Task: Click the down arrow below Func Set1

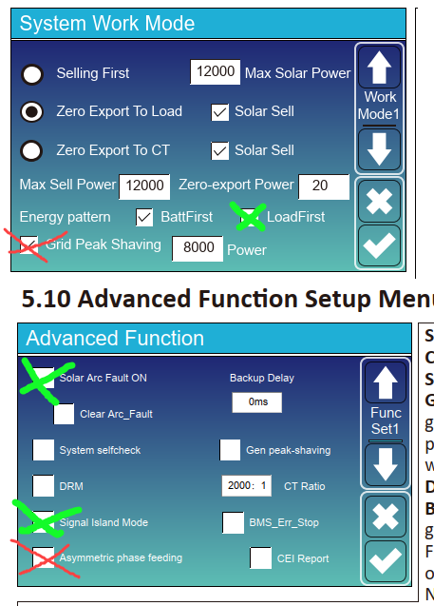Action: pyautogui.click(x=386, y=464)
